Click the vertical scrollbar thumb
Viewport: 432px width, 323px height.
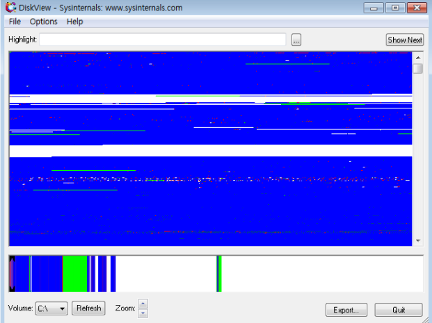pyautogui.click(x=418, y=69)
